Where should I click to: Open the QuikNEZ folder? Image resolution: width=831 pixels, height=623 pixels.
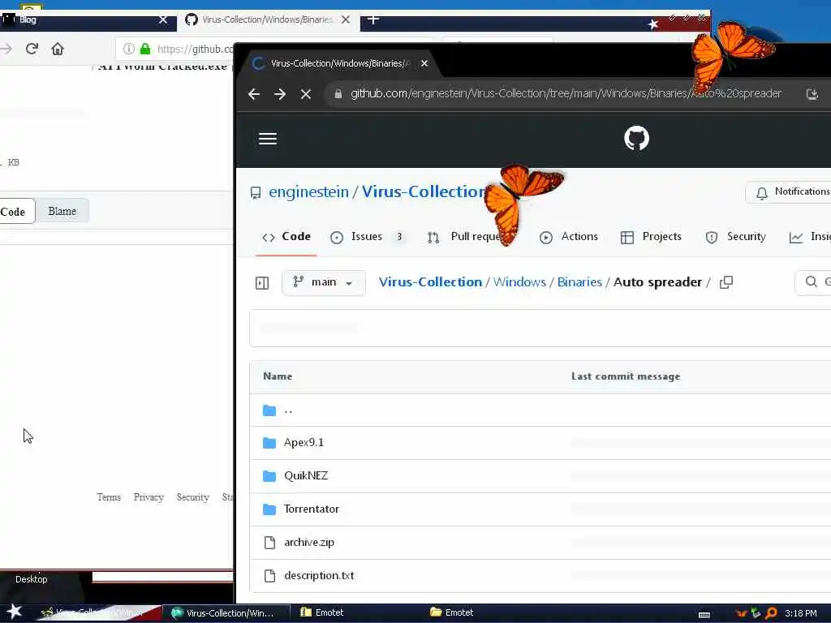tap(306, 476)
